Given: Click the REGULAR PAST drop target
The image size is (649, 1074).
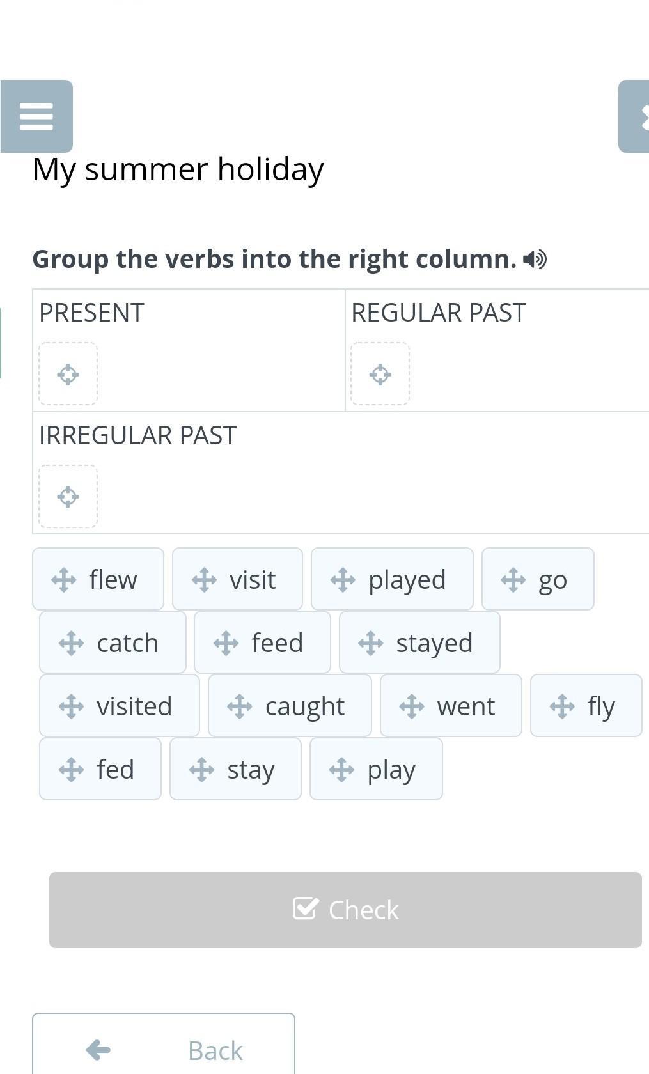Looking at the screenshot, I should click(x=380, y=374).
